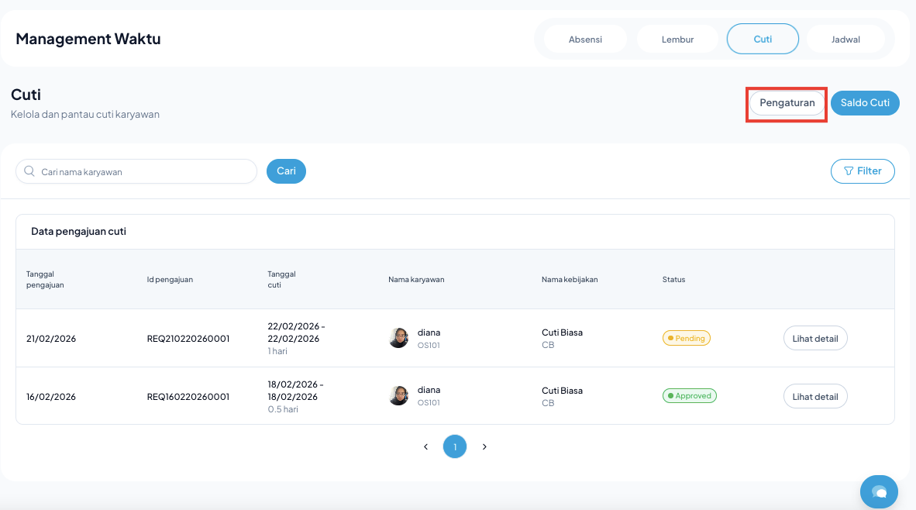Switch to the Lembur tab
The height and width of the screenshot is (510, 916).
[x=677, y=40]
